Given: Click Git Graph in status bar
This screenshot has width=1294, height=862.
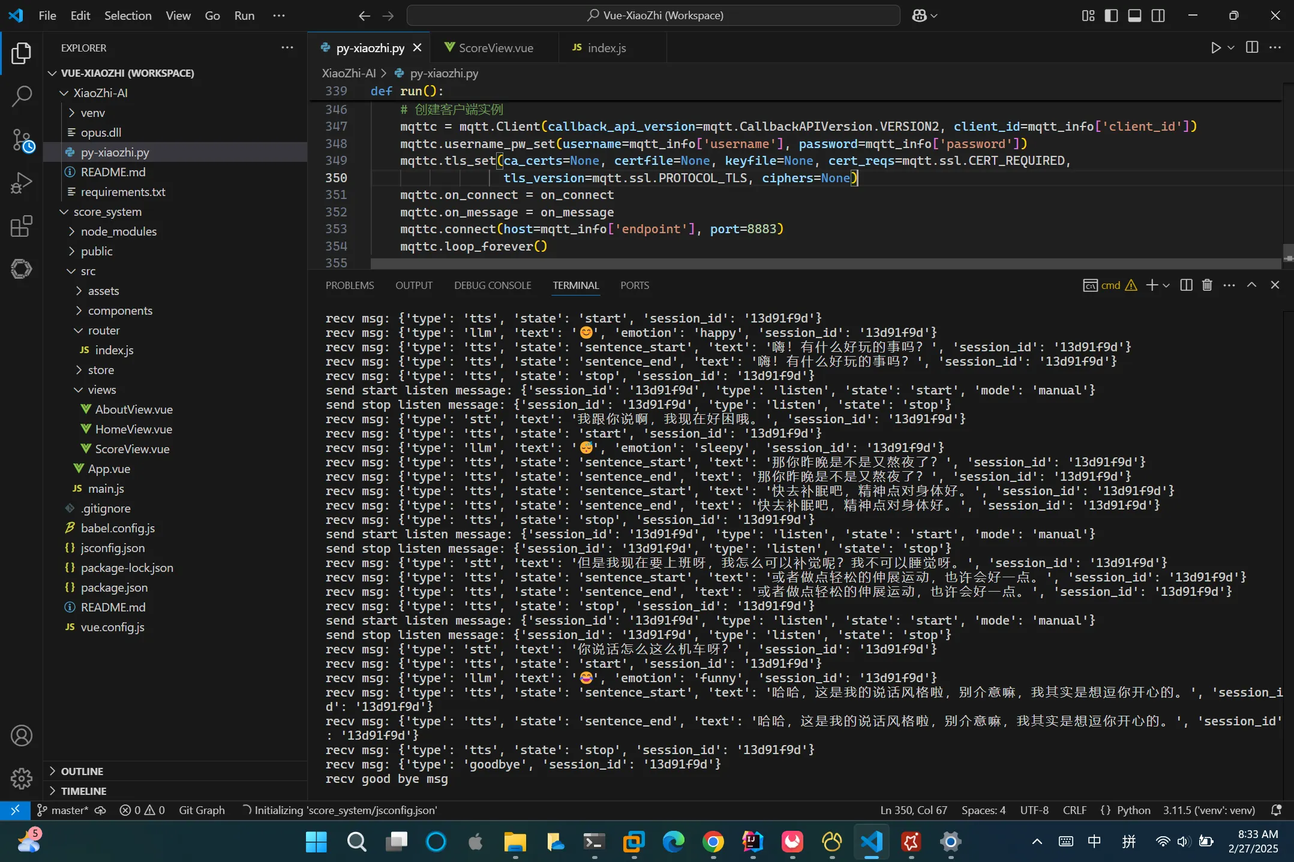Looking at the screenshot, I should 202,810.
